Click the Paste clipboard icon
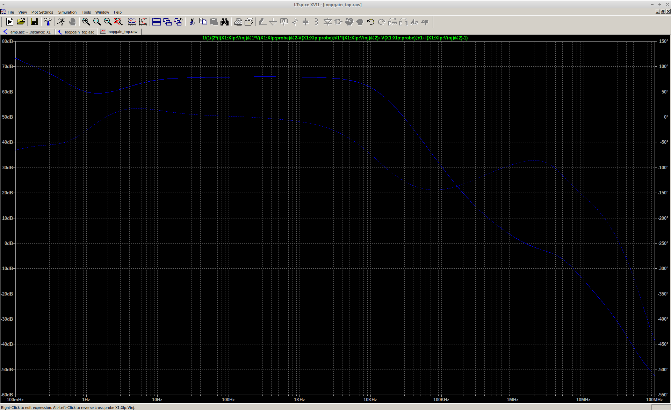This screenshot has height=410, width=671. point(214,22)
